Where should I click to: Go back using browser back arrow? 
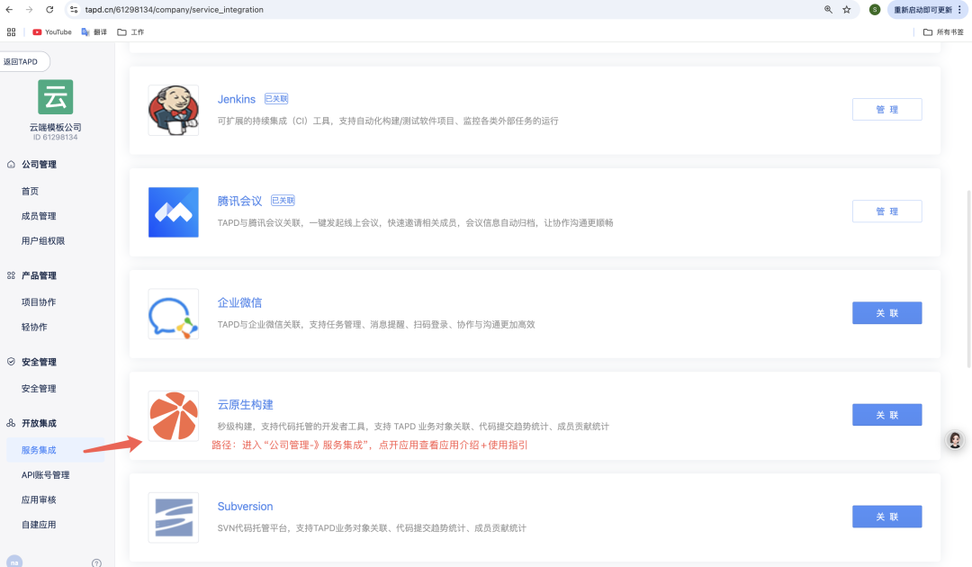pos(9,9)
